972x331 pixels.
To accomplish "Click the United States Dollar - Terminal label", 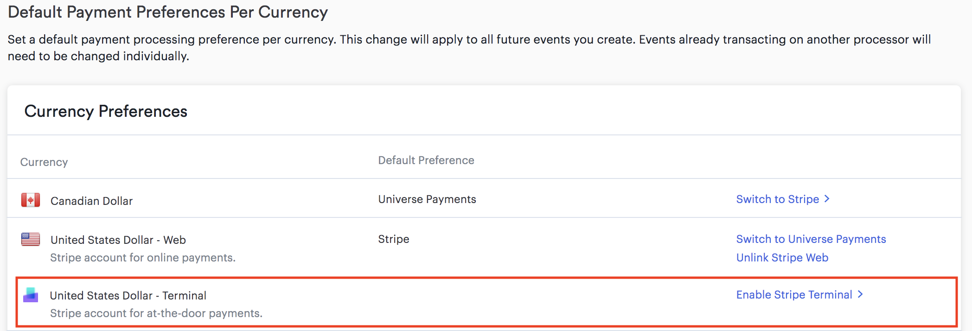I will coord(128,295).
